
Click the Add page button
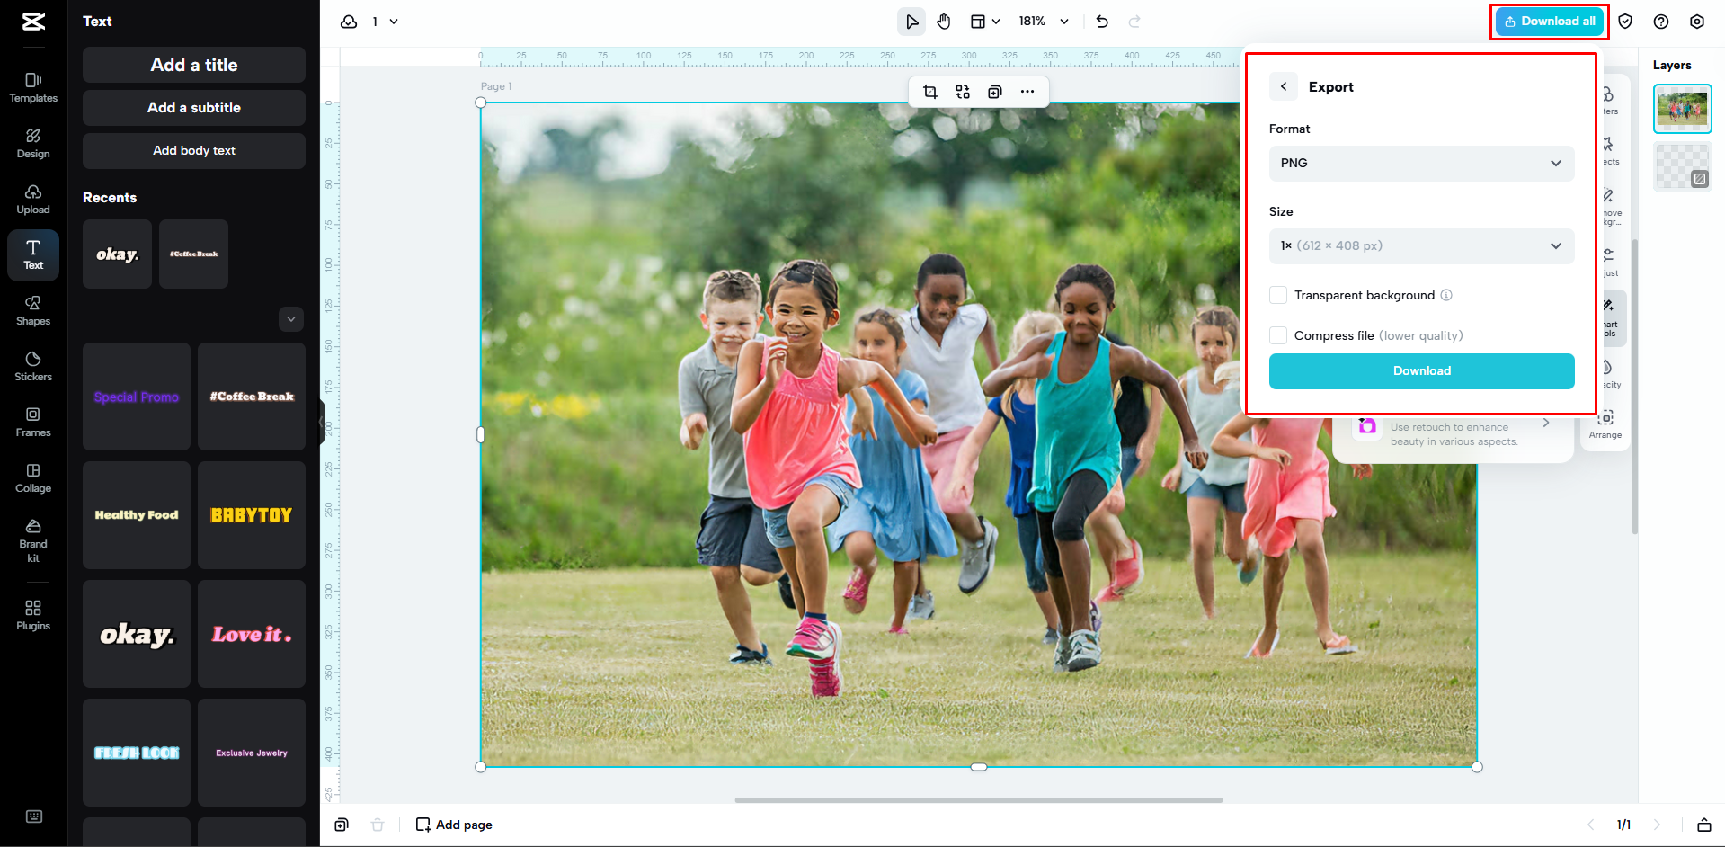tap(454, 825)
